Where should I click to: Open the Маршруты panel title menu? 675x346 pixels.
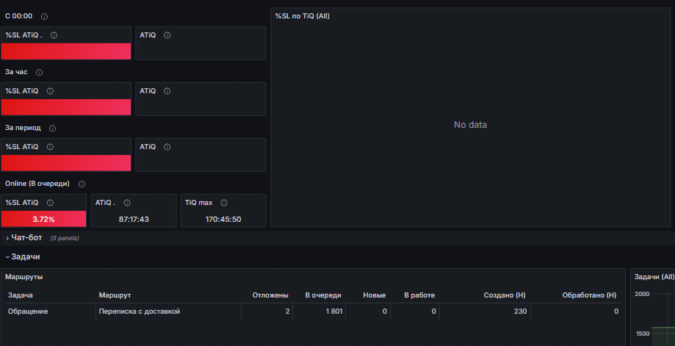click(24, 277)
